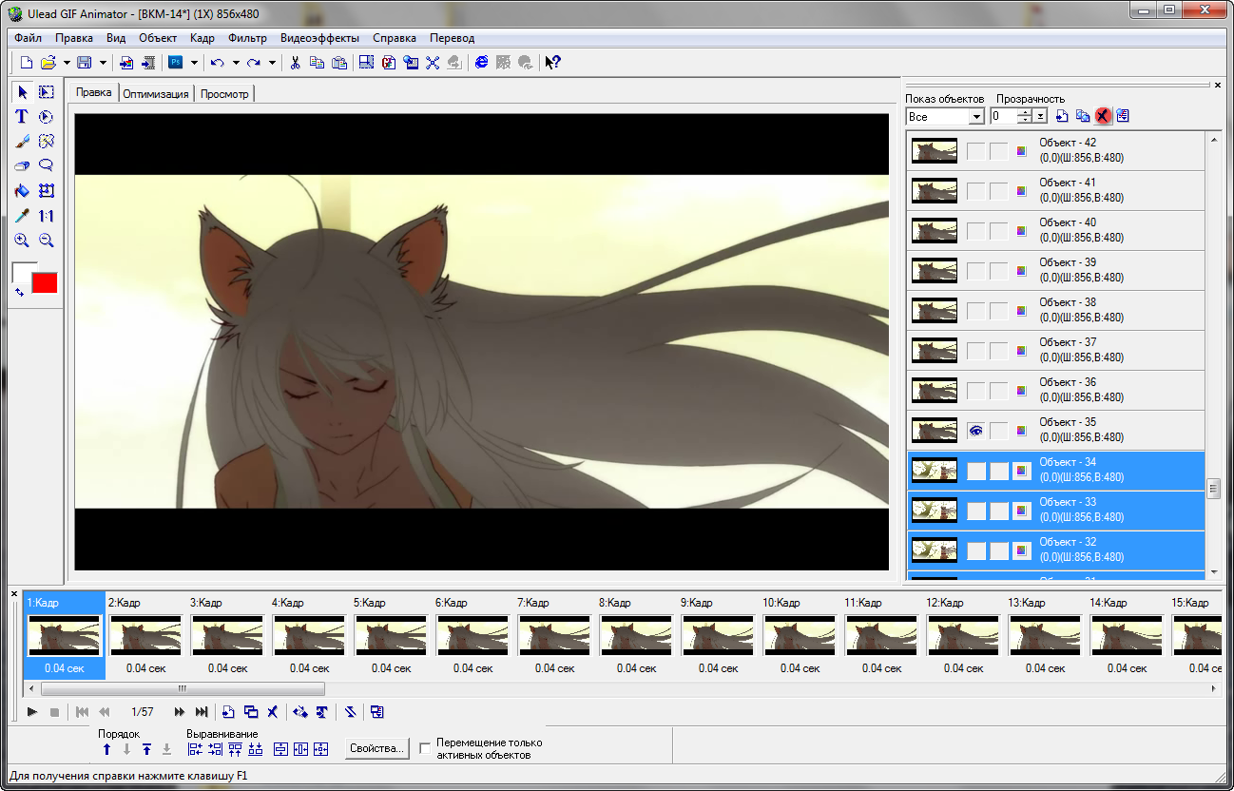Screen dimensions: 1234x791
Task: Switch to the Просмотр tab
Action: pos(224,94)
